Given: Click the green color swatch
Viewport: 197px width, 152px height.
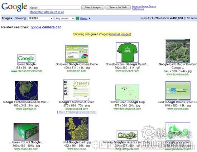Looking at the screenshot, I should (77, 18).
